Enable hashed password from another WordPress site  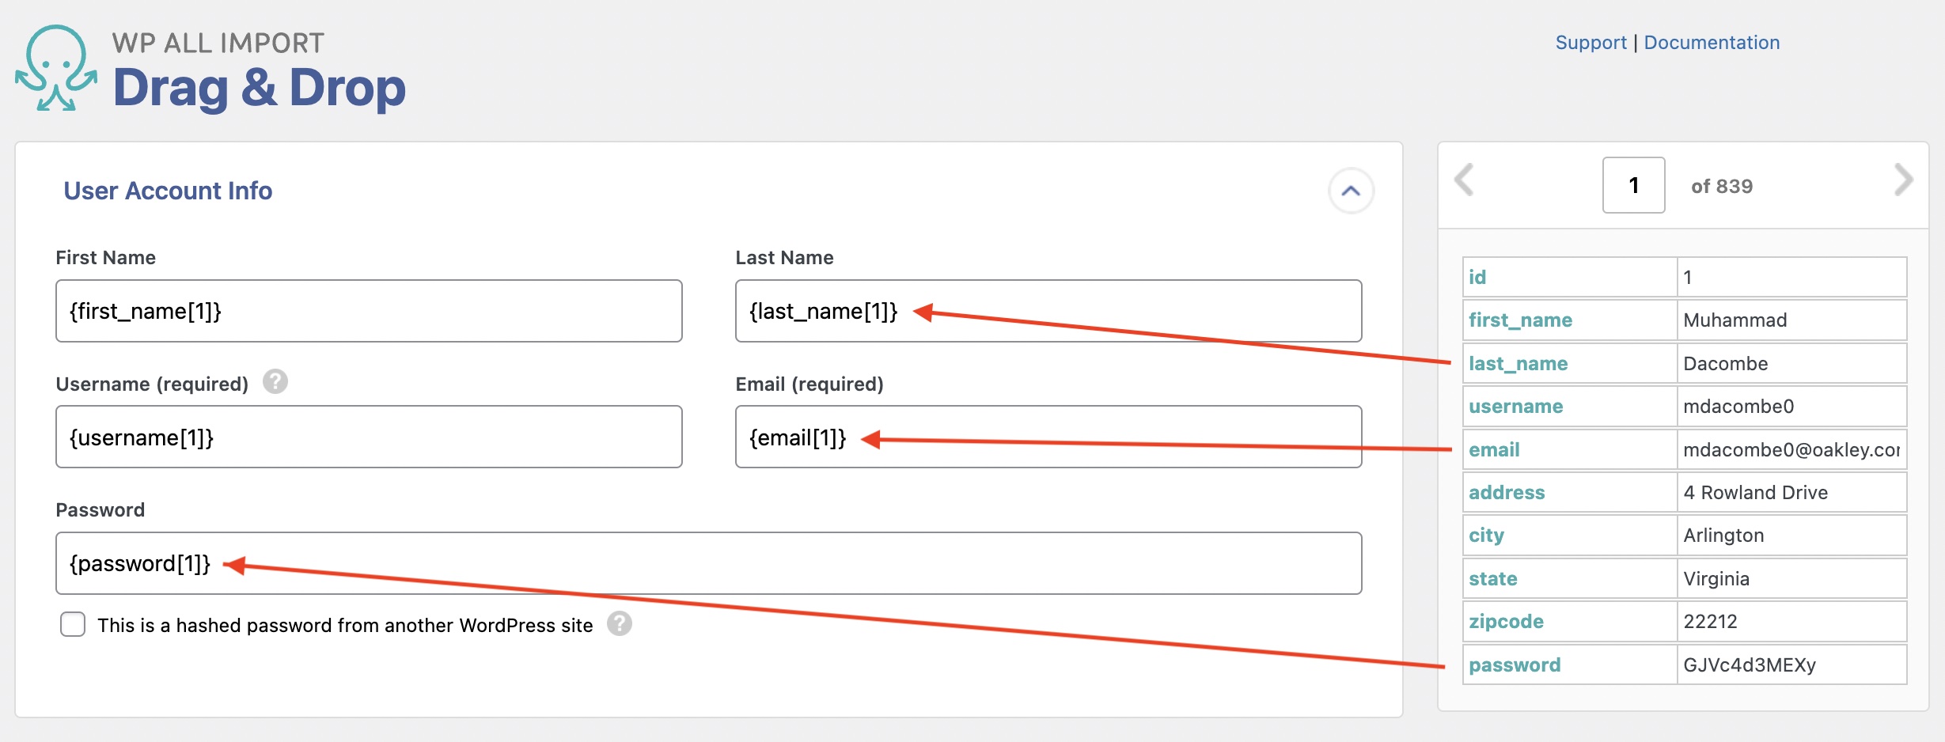pyautogui.click(x=73, y=624)
